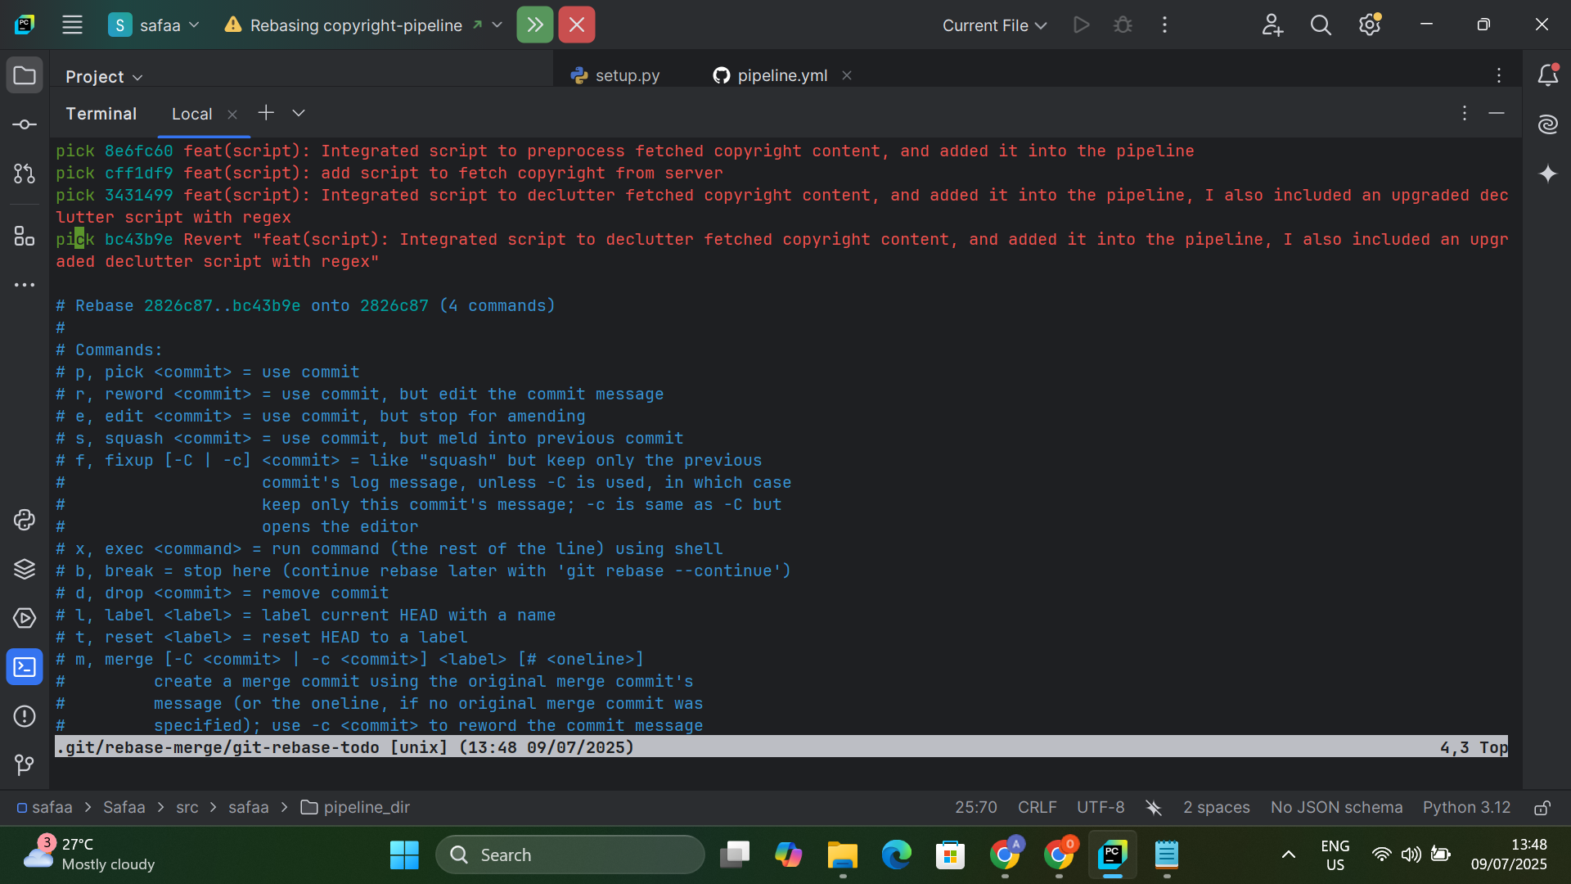
Task: Toggle read-only lock icon in status bar
Action: [x=1542, y=808]
